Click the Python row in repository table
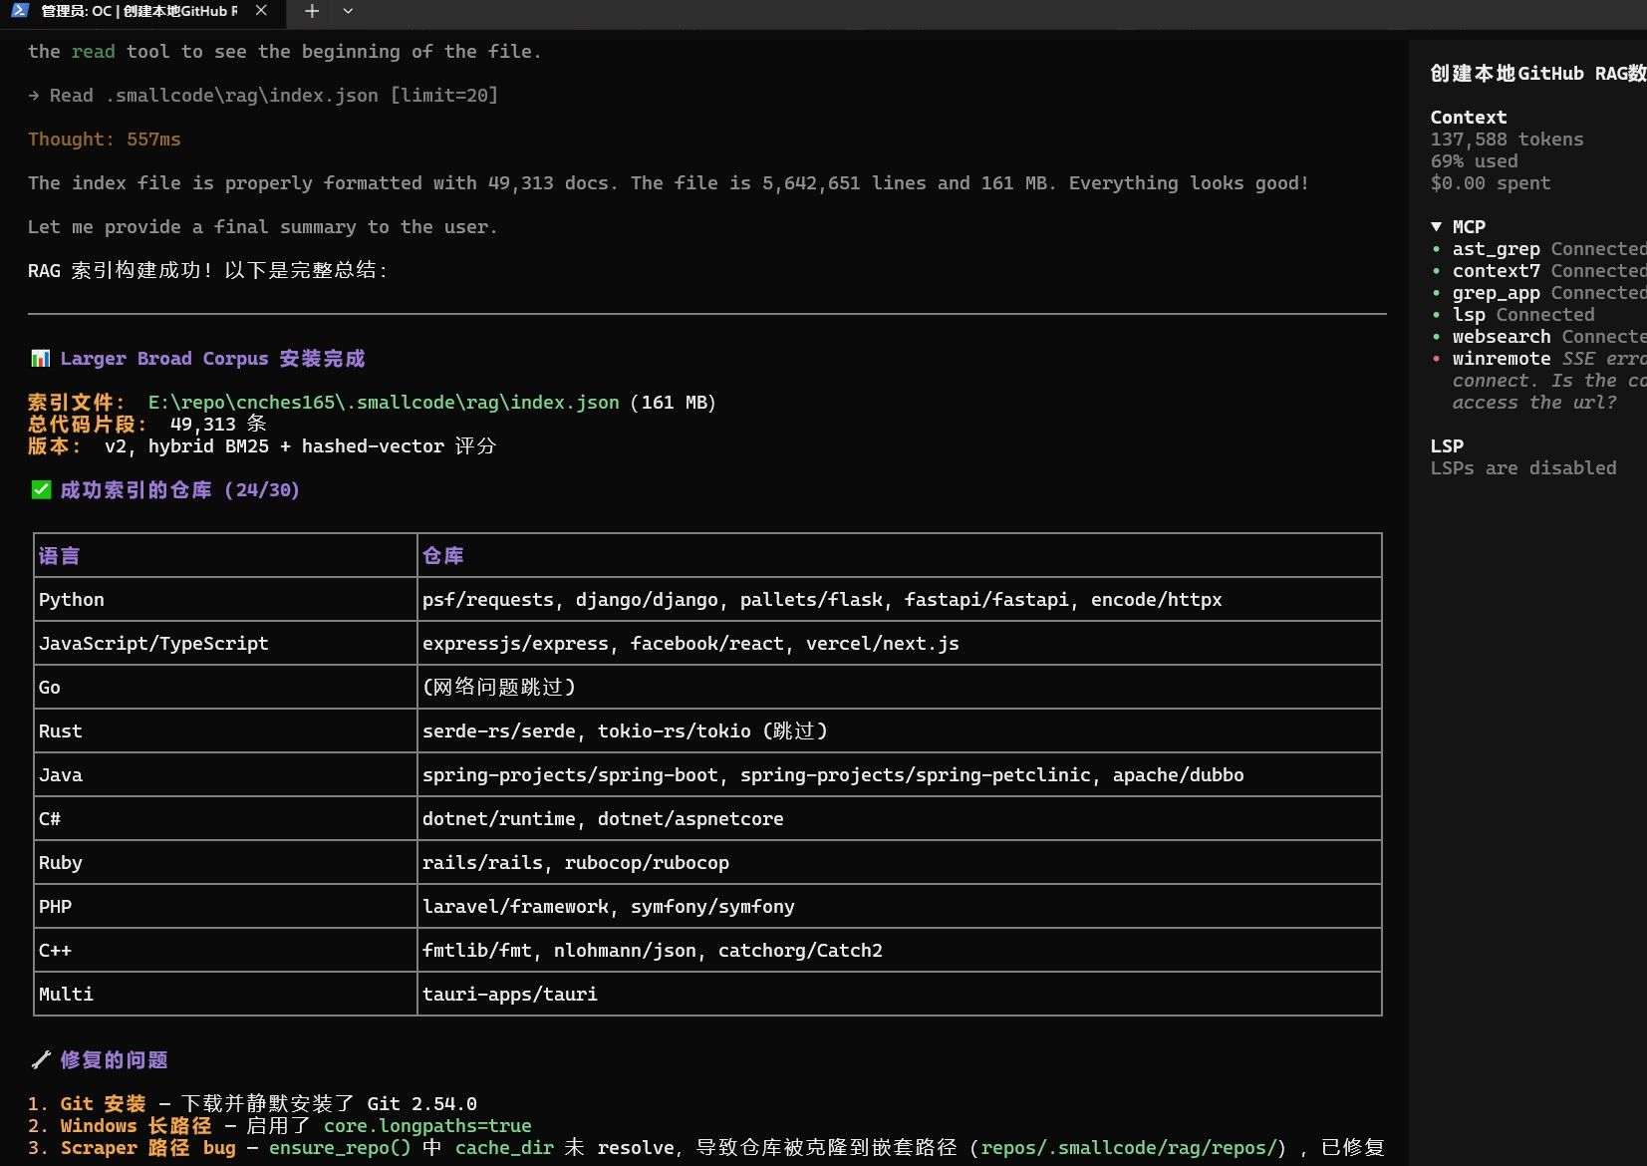Image resolution: width=1647 pixels, height=1166 pixels. coord(707,600)
